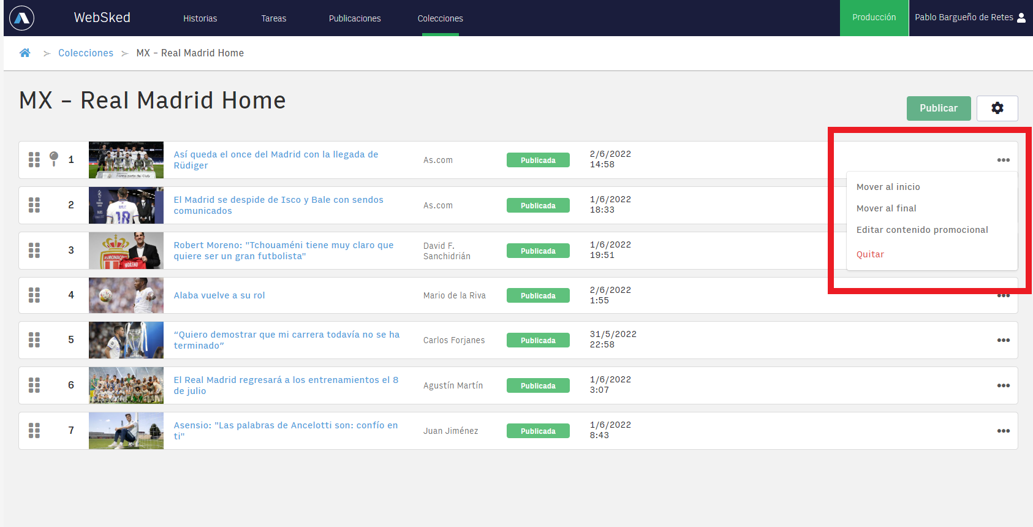Open Robert Moreno Tchouaméni story
Viewport: 1033px width, 527px height.
pos(283,251)
